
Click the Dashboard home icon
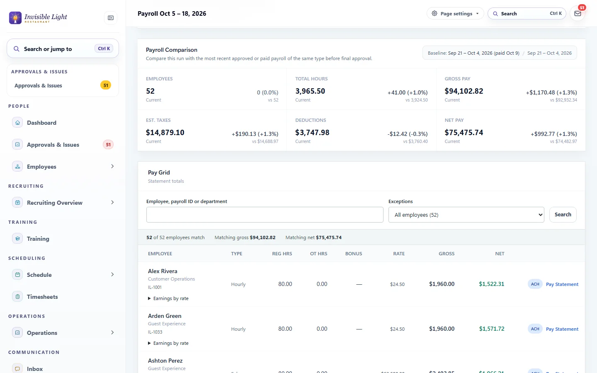pyautogui.click(x=17, y=123)
